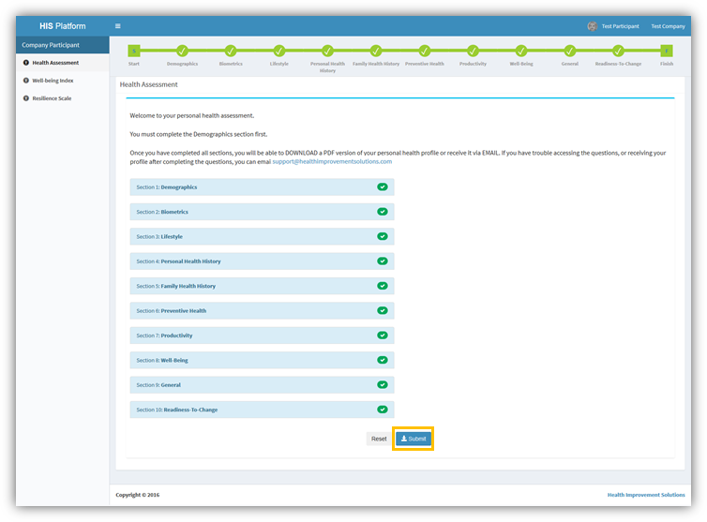Screen dimensions: 707x522
Task: Click green checkmark on Preventive Health section
Action: pos(383,311)
